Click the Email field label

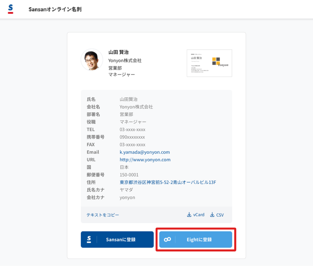click(93, 152)
